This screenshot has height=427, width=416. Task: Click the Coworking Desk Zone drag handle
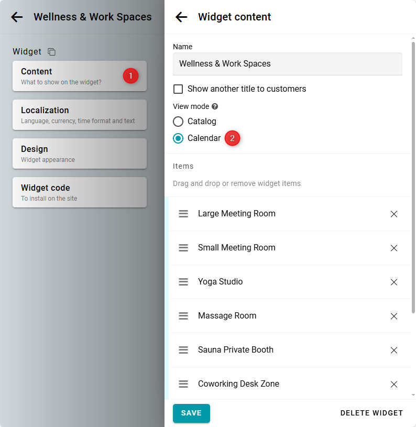[x=183, y=384]
